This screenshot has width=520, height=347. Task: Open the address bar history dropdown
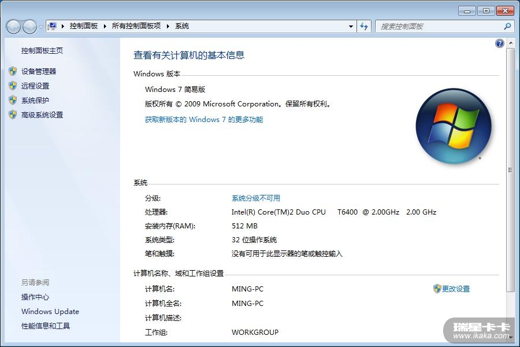pos(351,26)
